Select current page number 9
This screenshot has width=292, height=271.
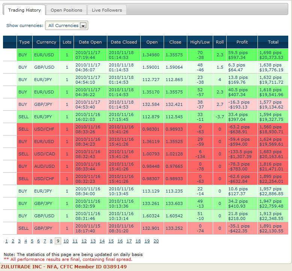58,241
